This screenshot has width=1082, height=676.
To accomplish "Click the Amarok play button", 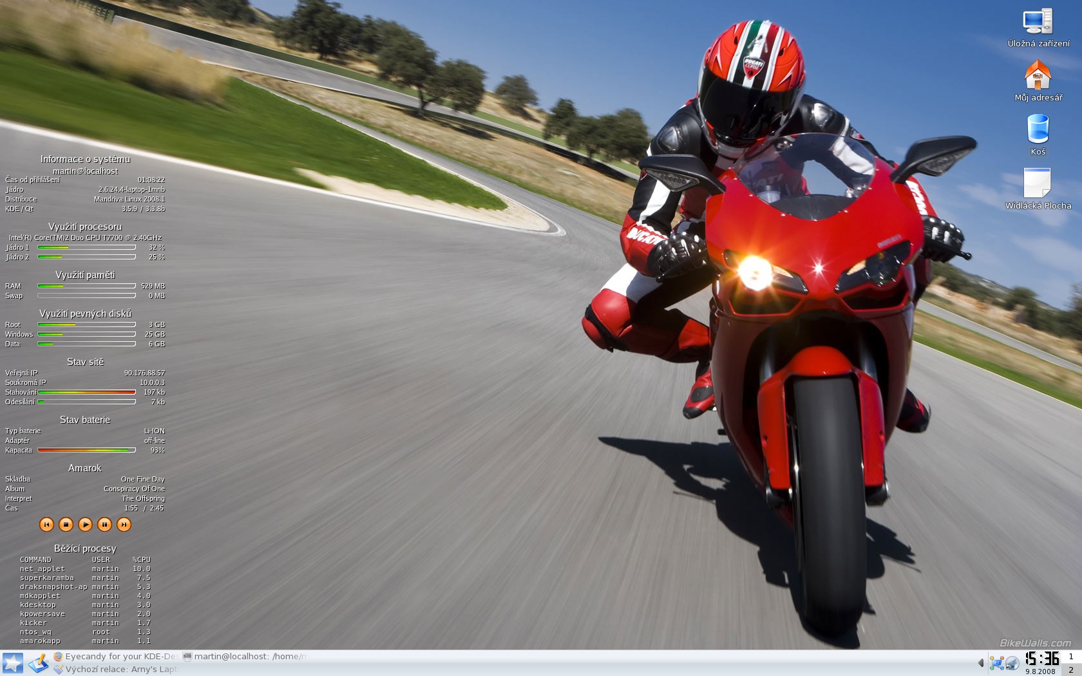I will click(x=85, y=524).
